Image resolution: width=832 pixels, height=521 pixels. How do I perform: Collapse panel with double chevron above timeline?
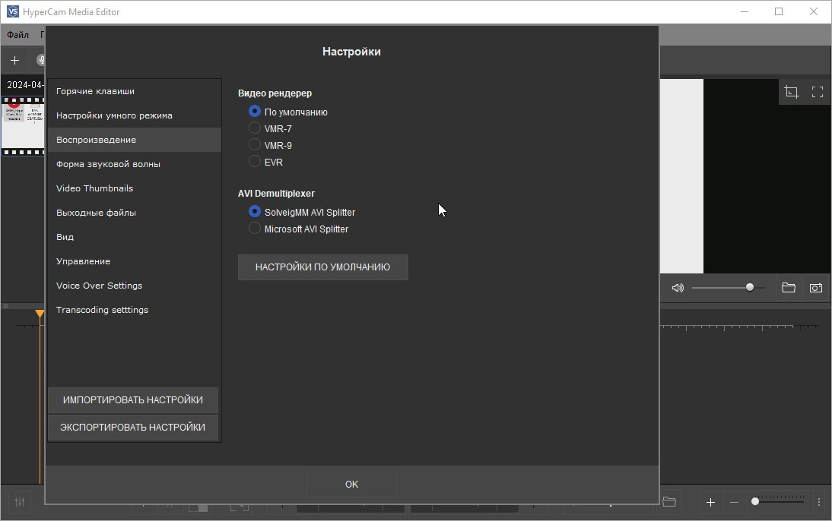coord(5,306)
